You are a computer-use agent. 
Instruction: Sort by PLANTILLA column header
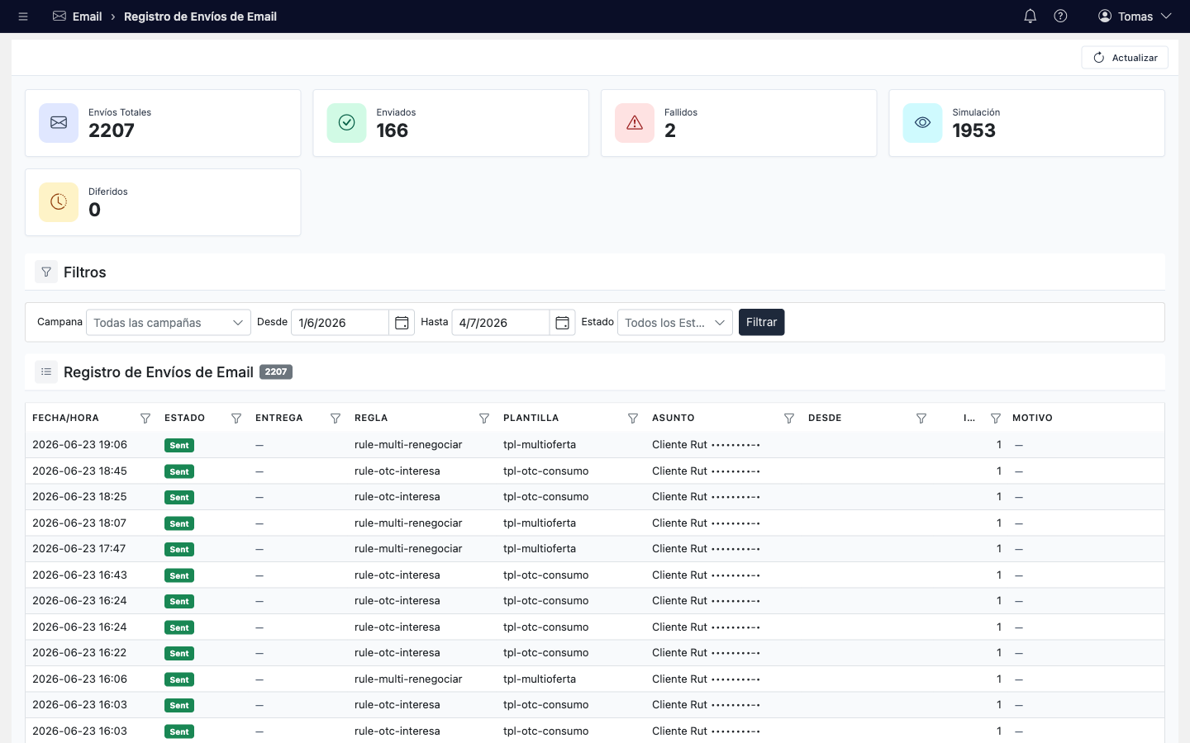(x=531, y=418)
